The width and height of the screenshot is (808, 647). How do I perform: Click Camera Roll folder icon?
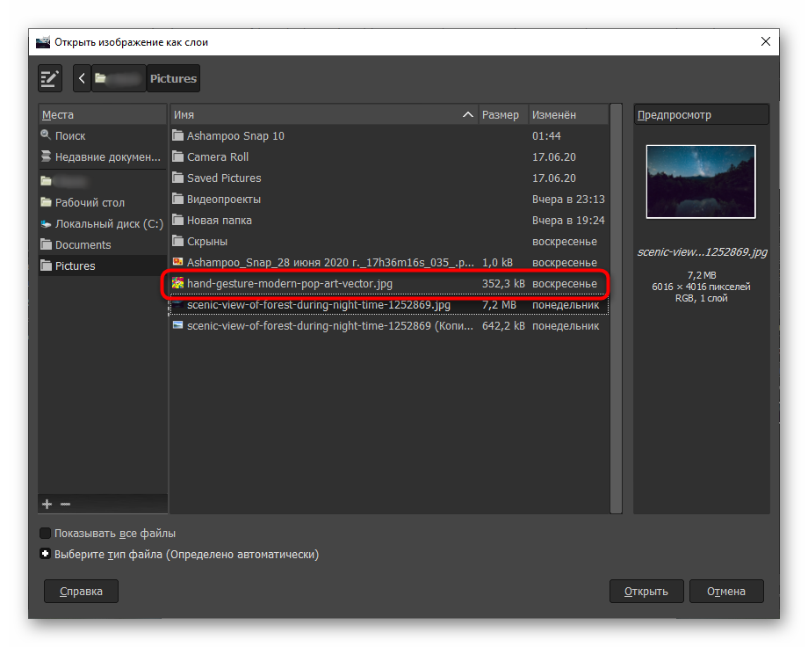click(x=177, y=156)
